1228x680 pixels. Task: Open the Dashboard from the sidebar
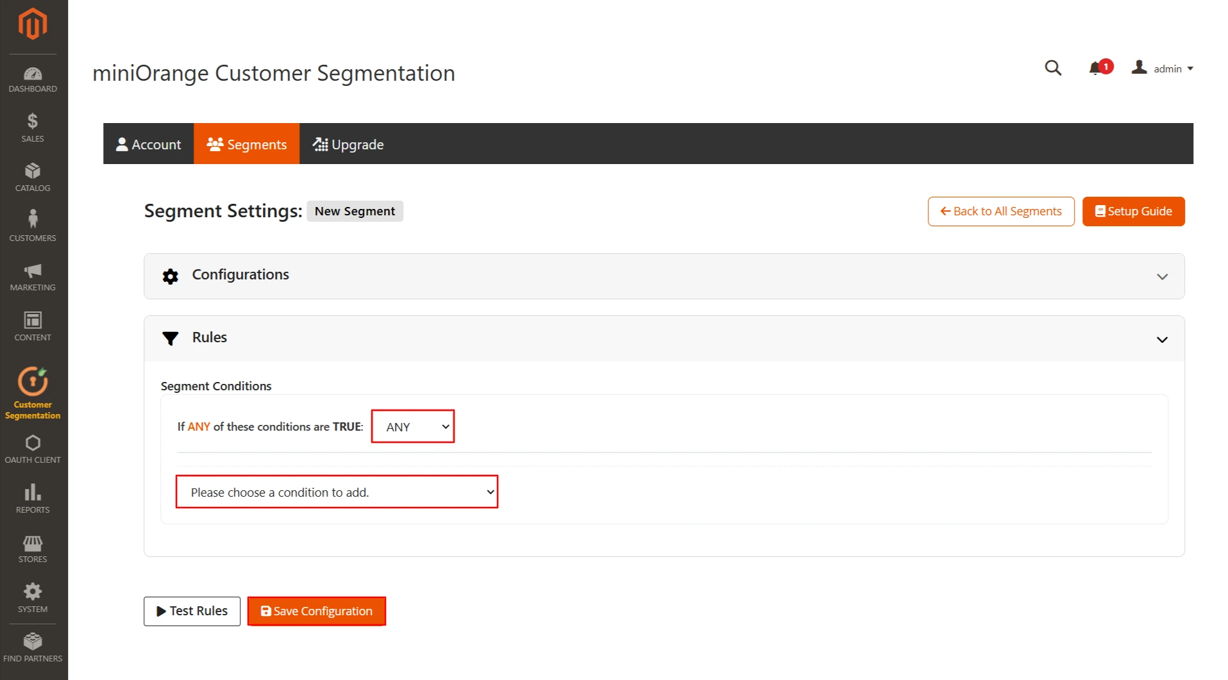click(32, 78)
